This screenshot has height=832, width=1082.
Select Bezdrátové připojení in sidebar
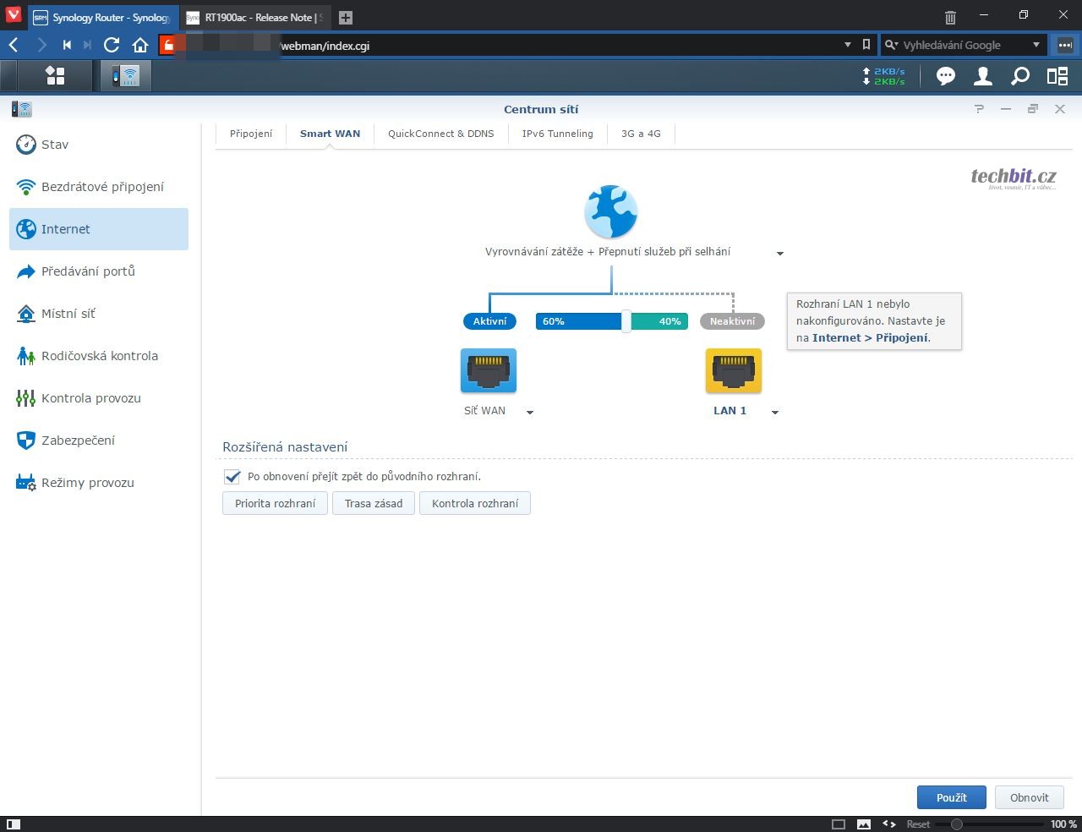pos(102,187)
